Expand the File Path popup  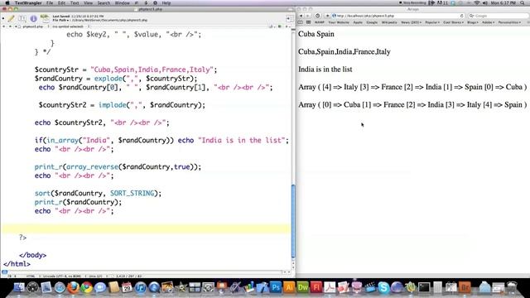(x=60, y=20)
